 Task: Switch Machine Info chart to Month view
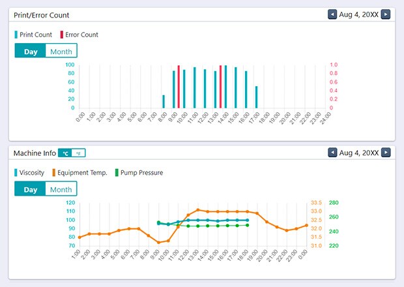coord(61,190)
